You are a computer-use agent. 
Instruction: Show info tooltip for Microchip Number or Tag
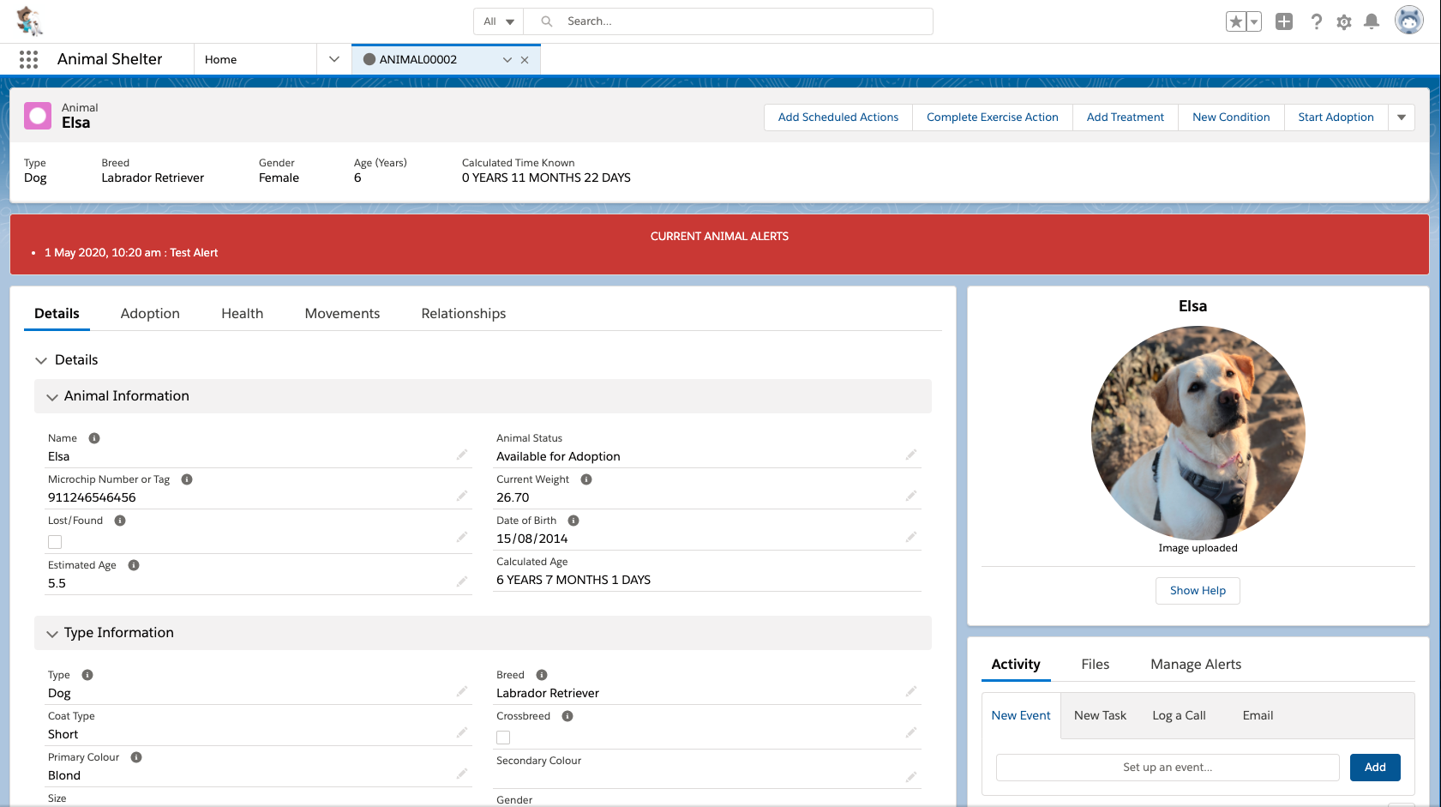tap(187, 479)
